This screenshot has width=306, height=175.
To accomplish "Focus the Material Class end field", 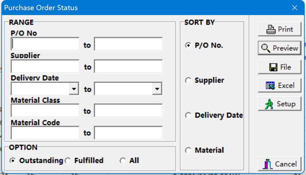I will (x=128, y=111).
